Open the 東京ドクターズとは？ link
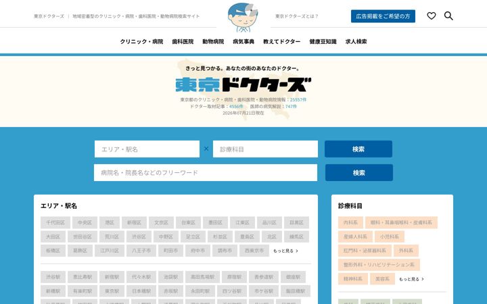Screen dimensions: 487x304 (x=297, y=16)
